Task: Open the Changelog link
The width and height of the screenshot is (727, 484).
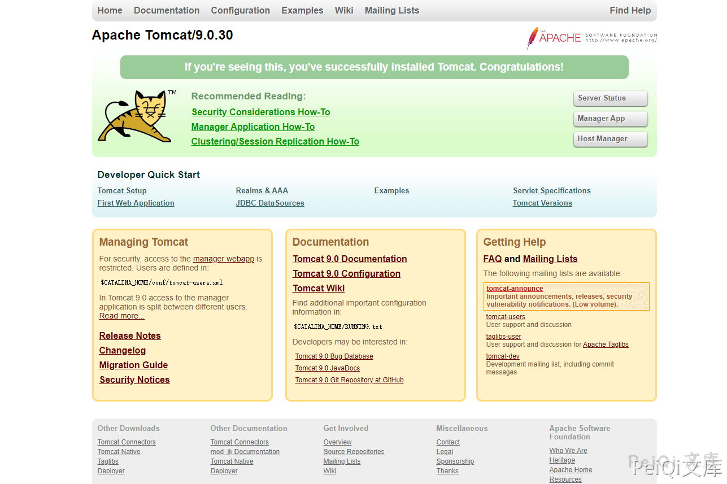Action: [123, 350]
